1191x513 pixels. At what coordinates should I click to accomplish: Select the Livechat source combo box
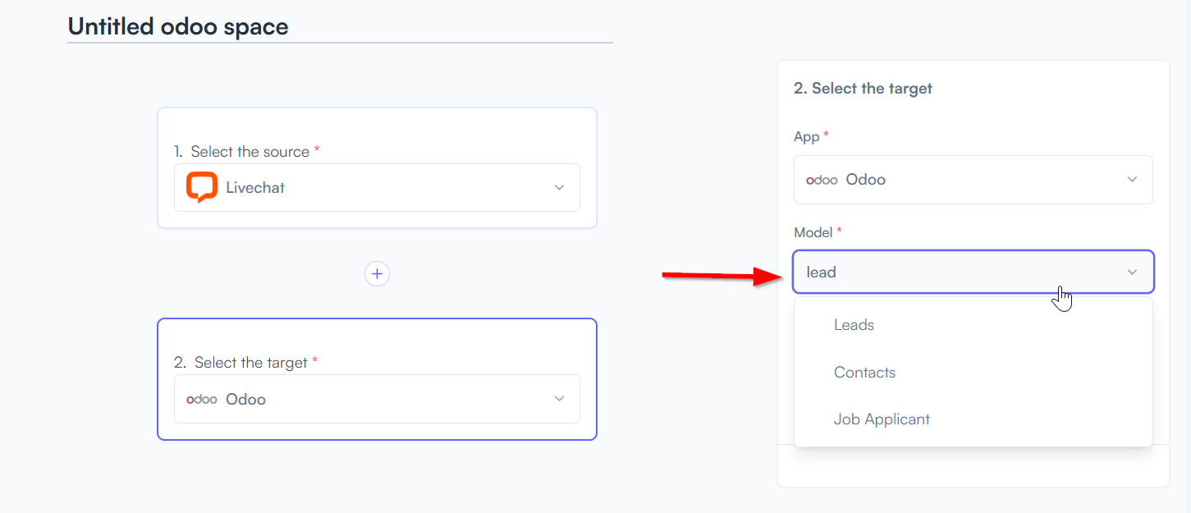[x=377, y=187]
